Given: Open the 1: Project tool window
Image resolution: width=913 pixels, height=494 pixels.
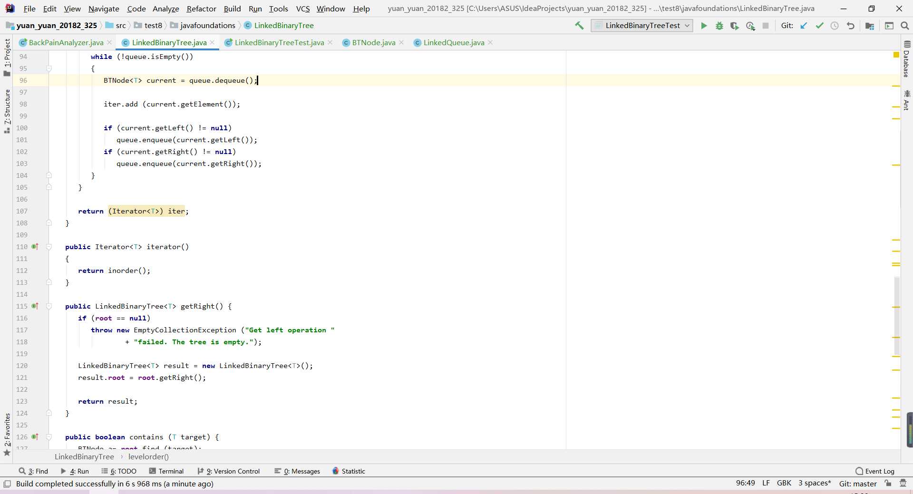Looking at the screenshot, I should click(7, 57).
